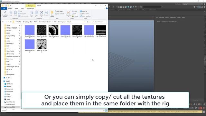Open Selected menu in Attribute Editor

click(162, 17)
